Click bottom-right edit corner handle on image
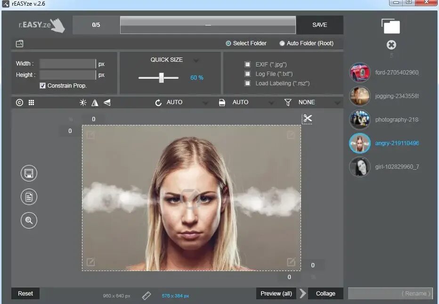439x304 pixels. click(x=291, y=262)
